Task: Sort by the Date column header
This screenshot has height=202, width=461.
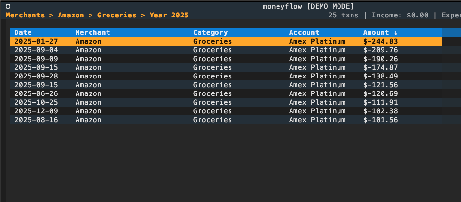Action: pos(23,32)
